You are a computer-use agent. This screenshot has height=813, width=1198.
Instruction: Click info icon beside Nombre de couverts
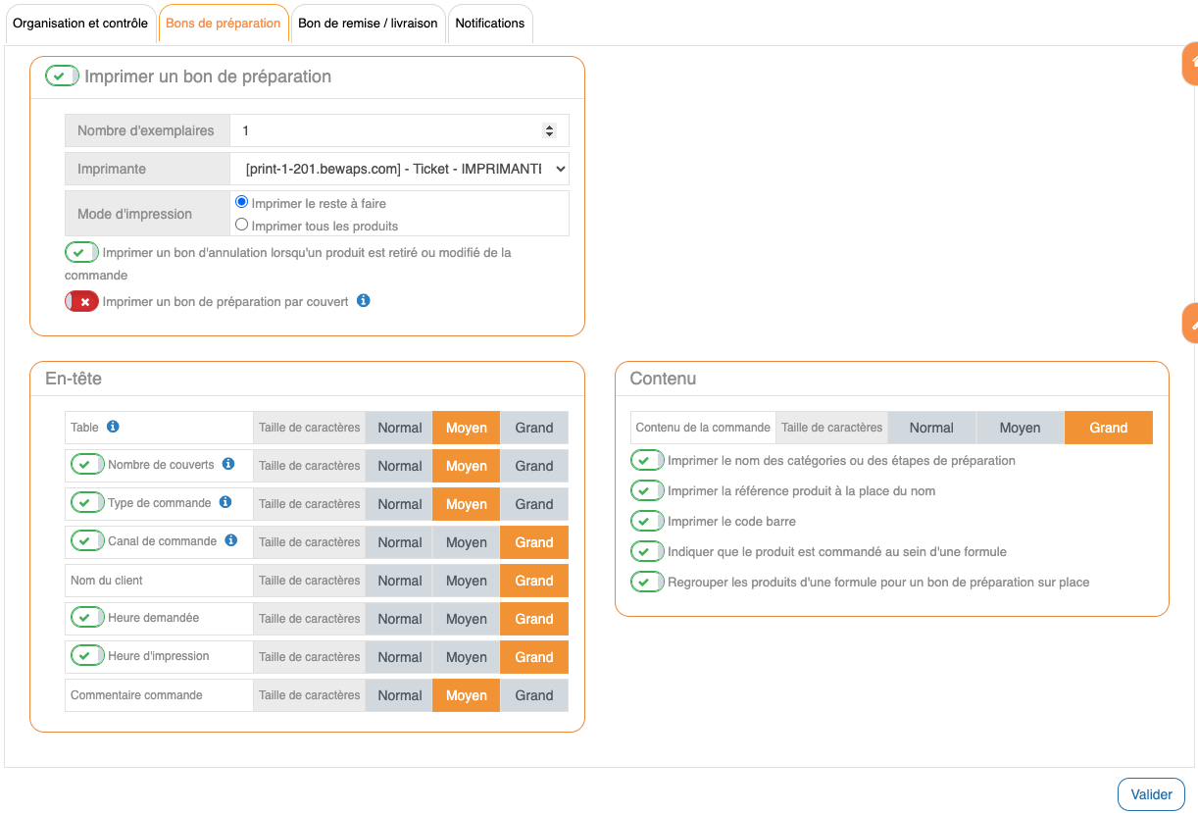tap(228, 464)
